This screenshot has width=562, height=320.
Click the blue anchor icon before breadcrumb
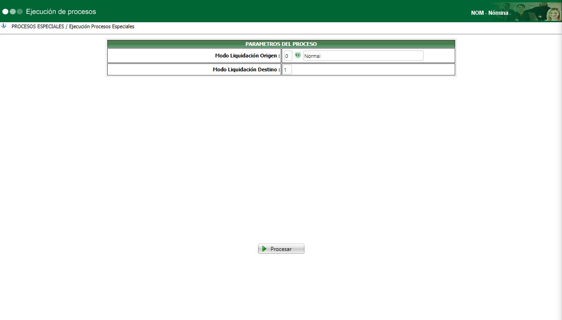4,26
